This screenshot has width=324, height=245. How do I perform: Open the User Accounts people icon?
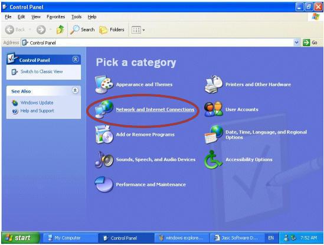pos(214,109)
